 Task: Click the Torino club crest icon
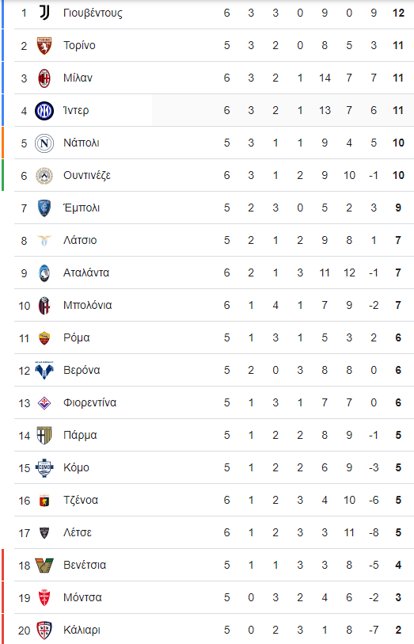44,45
